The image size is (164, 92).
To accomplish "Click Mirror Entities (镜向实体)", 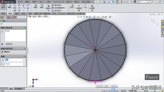I will (x=57, y=5).
